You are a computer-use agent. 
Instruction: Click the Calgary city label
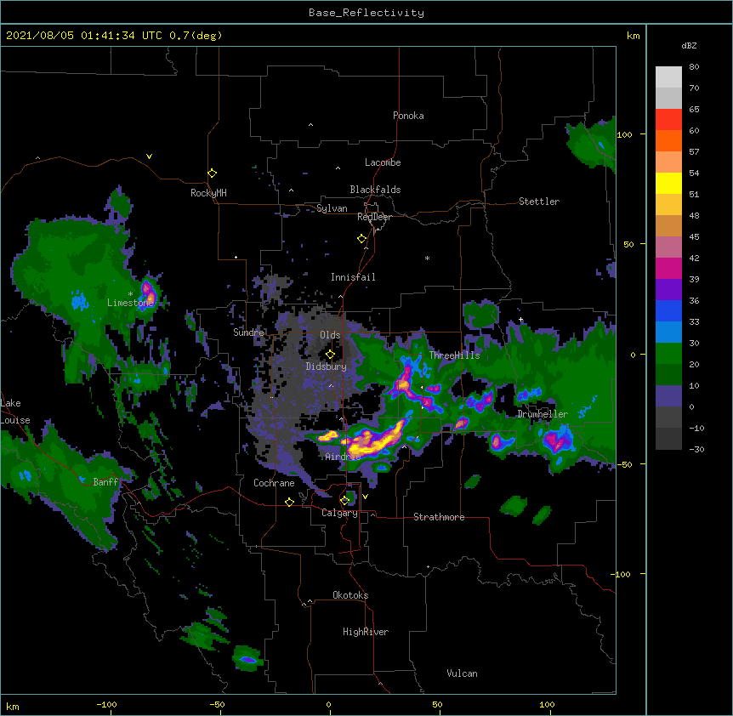[339, 513]
